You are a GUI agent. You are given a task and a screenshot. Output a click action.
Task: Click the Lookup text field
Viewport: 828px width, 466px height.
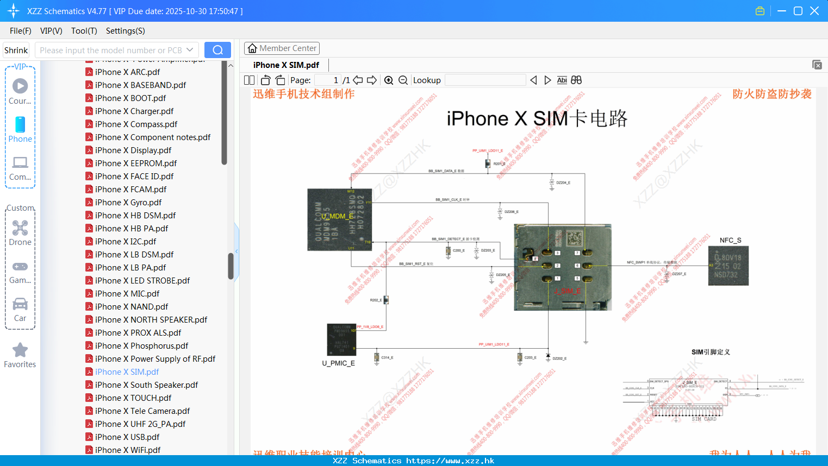click(x=485, y=80)
